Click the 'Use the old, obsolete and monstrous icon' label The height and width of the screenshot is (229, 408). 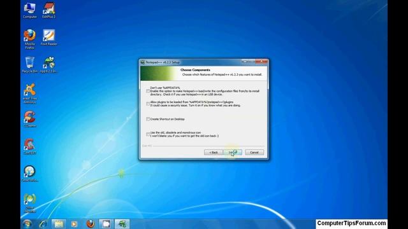coord(175,132)
